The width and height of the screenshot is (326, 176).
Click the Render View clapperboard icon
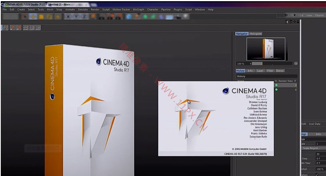[x=101, y=17]
